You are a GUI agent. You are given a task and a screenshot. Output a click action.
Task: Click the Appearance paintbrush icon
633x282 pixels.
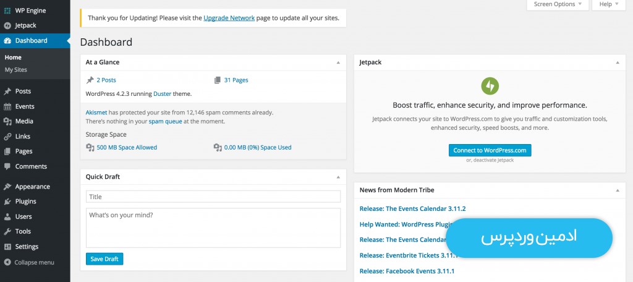click(7, 187)
